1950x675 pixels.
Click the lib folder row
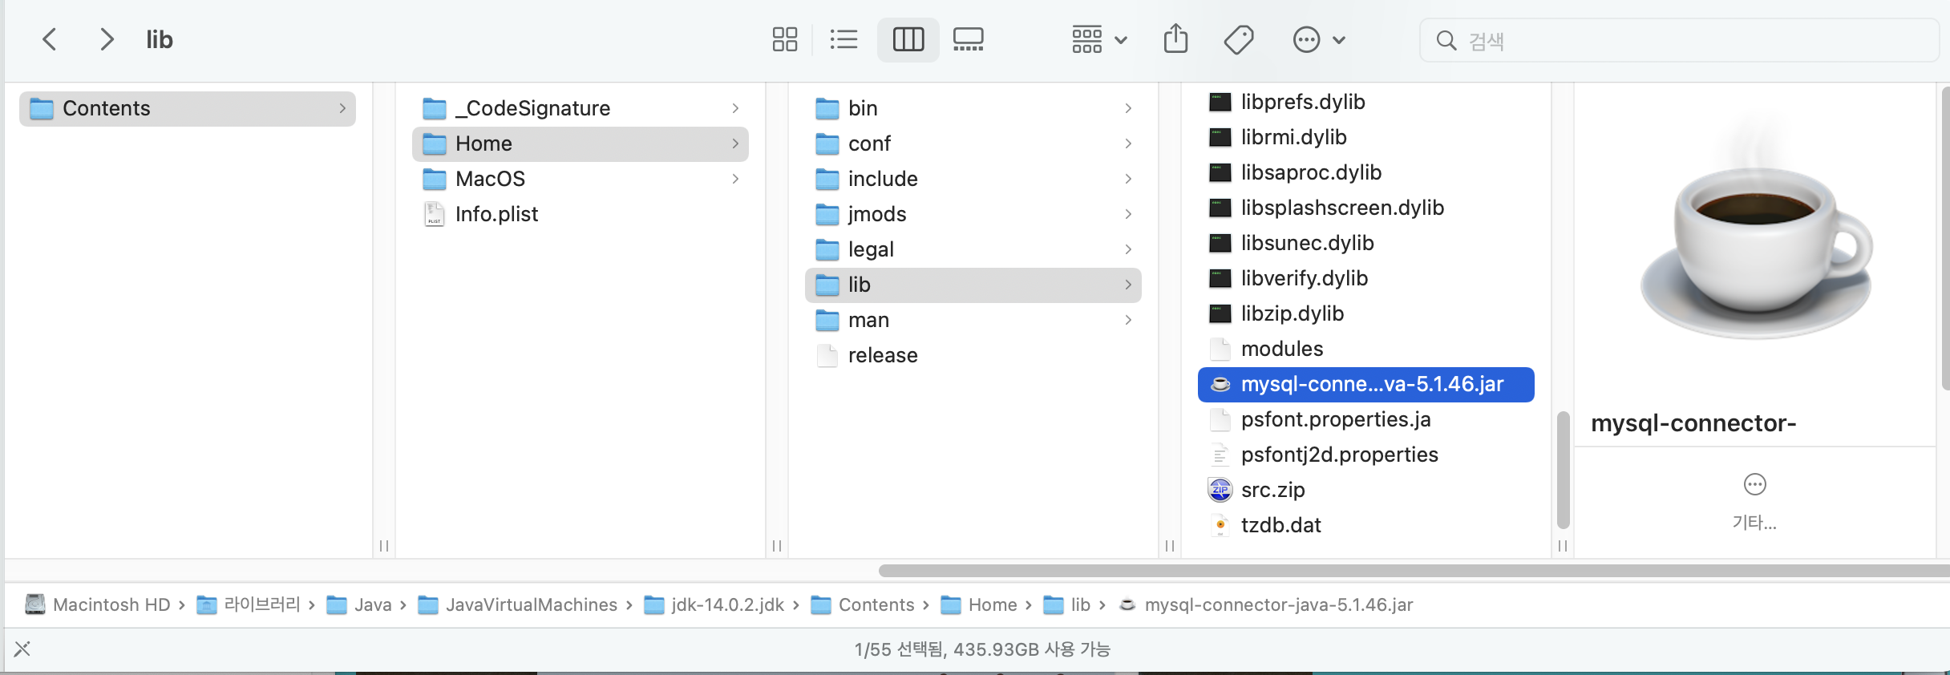coord(973,285)
